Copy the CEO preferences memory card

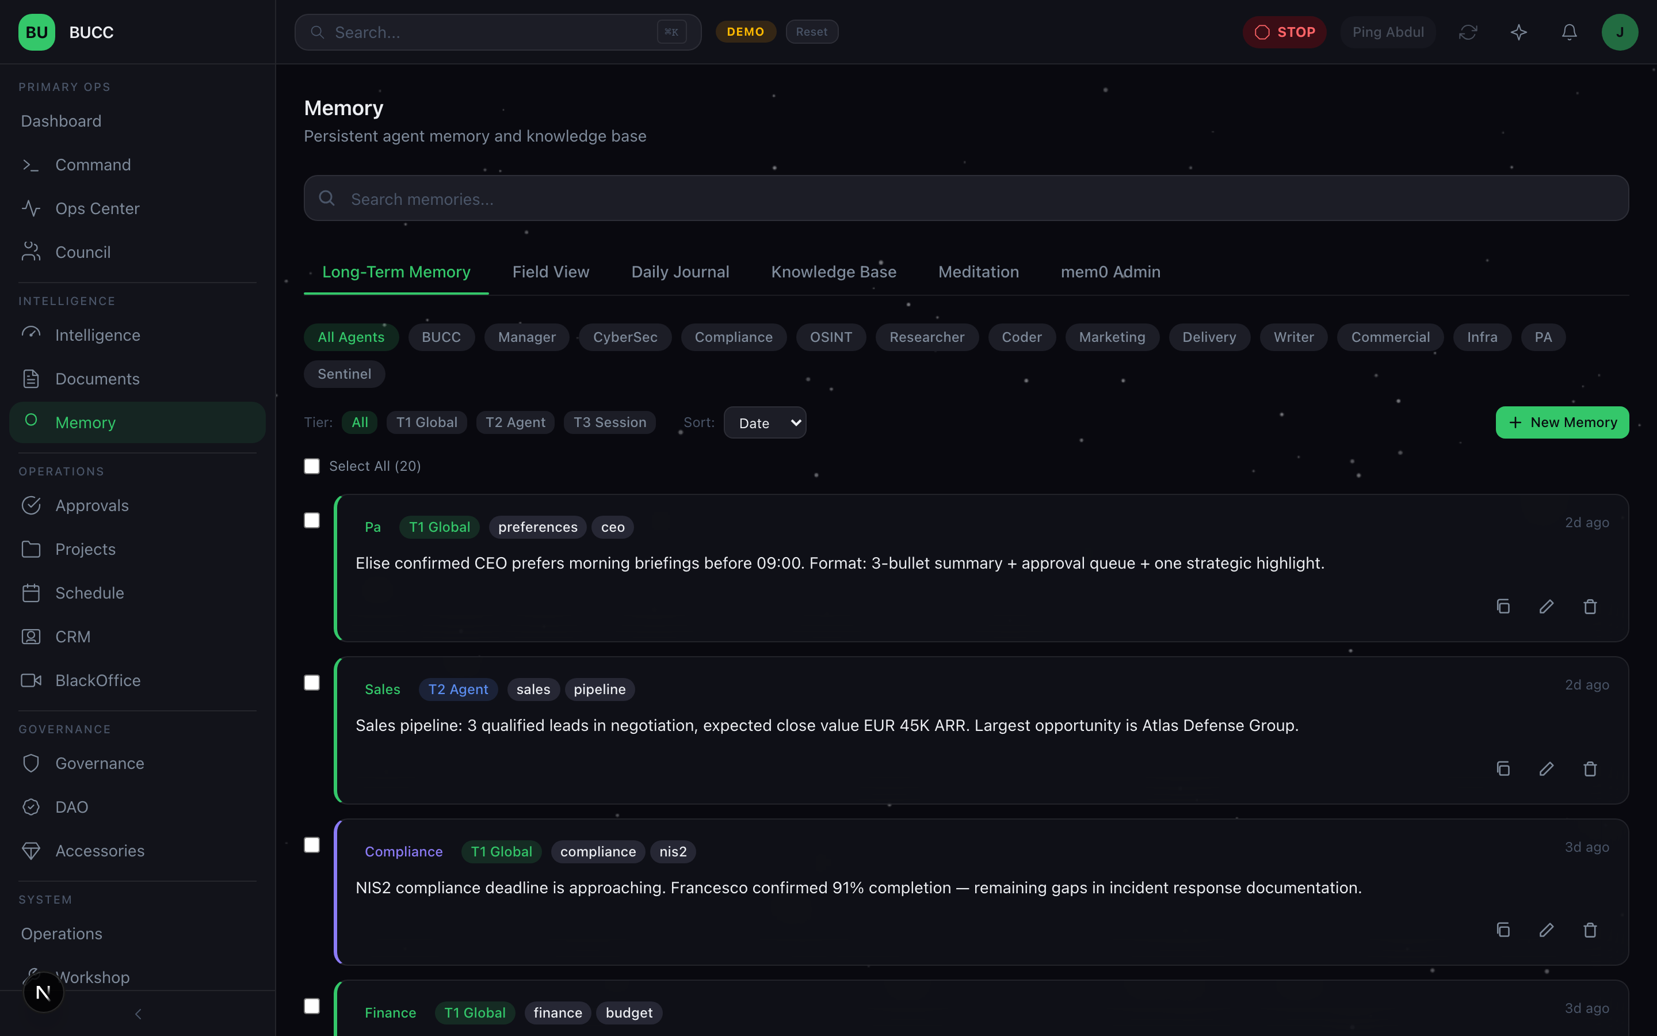point(1502,607)
